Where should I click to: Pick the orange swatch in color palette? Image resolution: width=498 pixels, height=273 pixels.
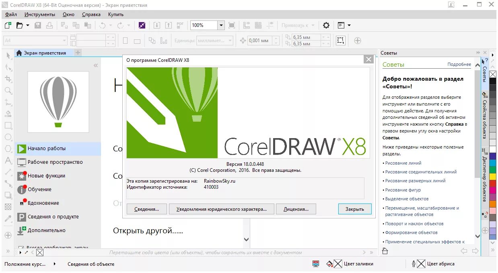[493, 204]
